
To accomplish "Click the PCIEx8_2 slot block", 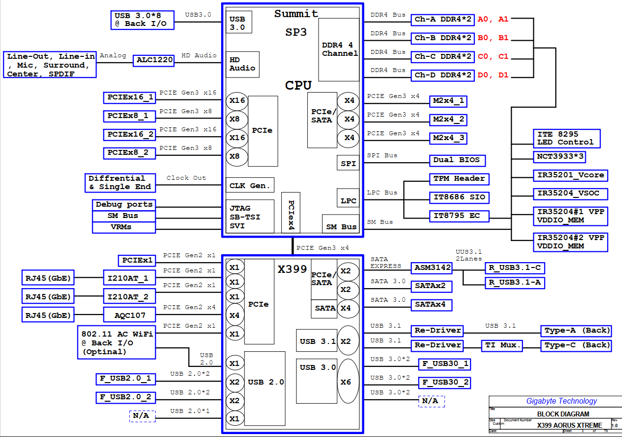I will tap(130, 153).
